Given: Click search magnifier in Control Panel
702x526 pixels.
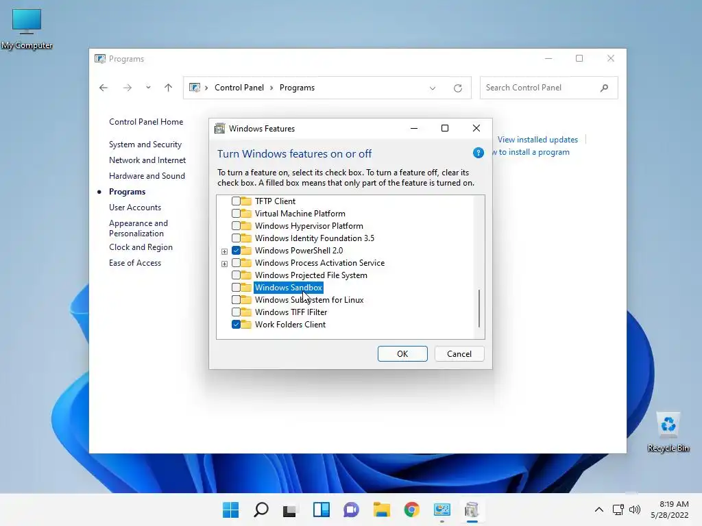Looking at the screenshot, I should pyautogui.click(x=605, y=88).
